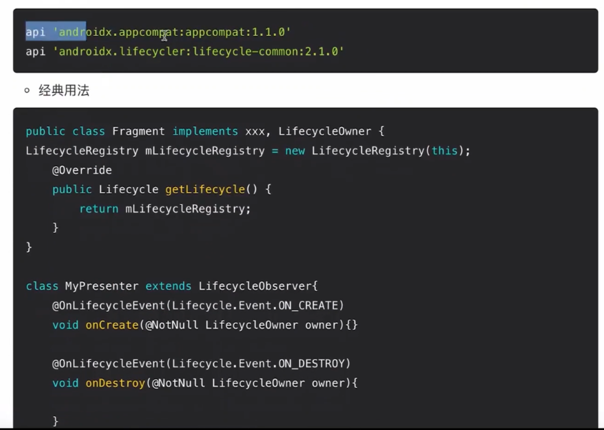Click 'LifecycleObserver' after extends

pos(255,286)
